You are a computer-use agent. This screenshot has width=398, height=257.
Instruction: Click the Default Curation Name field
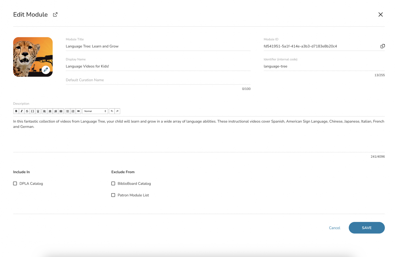pos(158,80)
